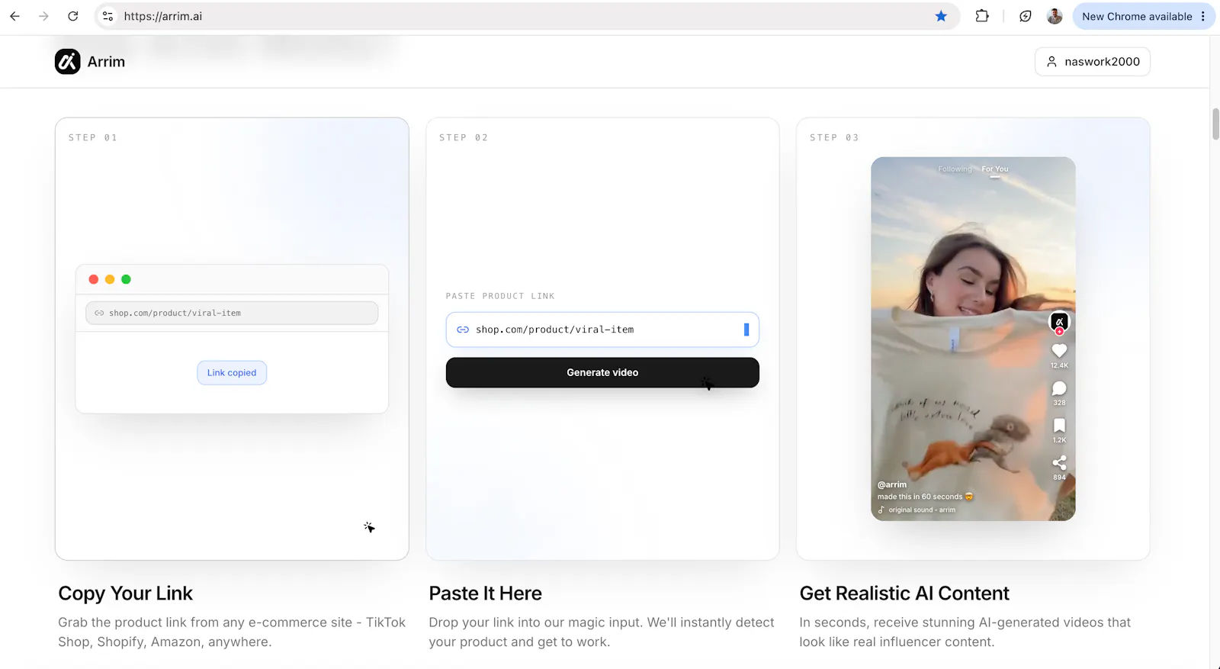This screenshot has width=1220, height=669.
Task: Click the Arrim profile avatar on video
Action: (x=1059, y=322)
